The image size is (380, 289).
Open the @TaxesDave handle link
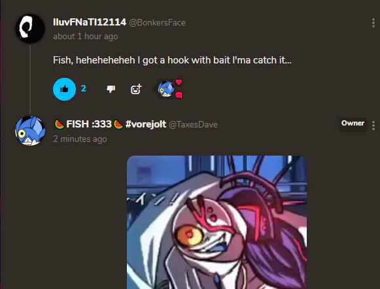(193, 125)
